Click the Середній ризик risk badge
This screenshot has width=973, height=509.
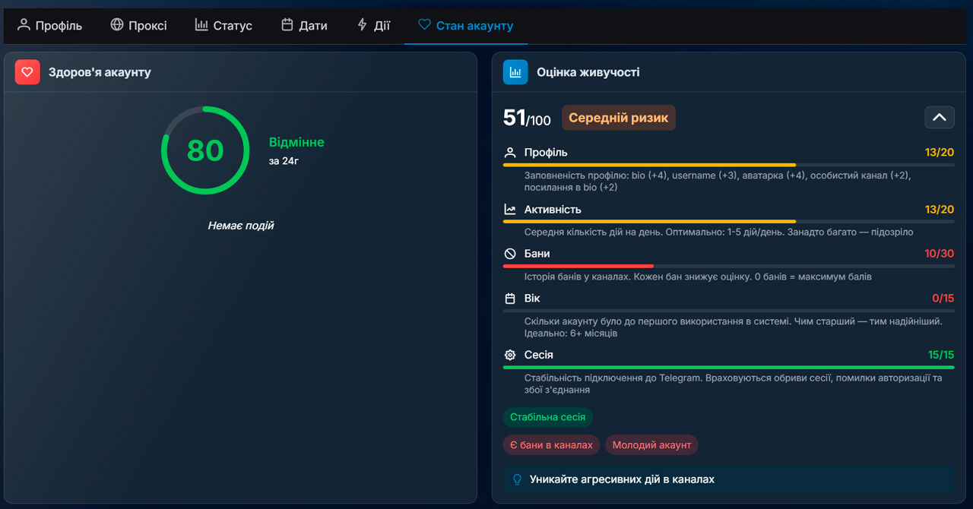point(619,118)
